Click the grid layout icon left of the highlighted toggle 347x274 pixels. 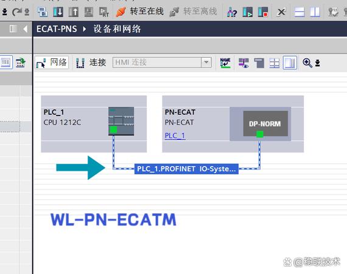pos(275,63)
